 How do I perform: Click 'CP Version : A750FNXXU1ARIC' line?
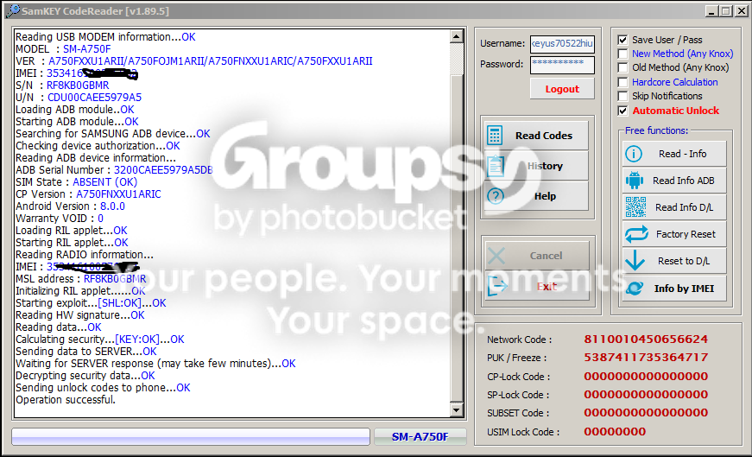[88, 194]
